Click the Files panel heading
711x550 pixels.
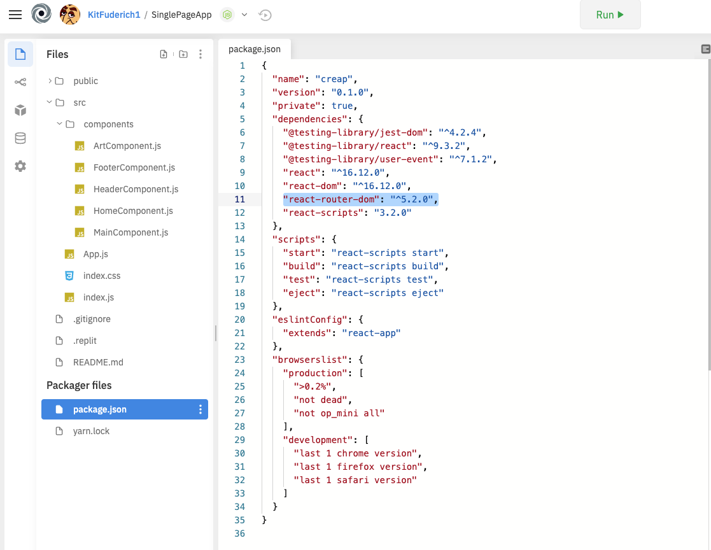(x=57, y=54)
